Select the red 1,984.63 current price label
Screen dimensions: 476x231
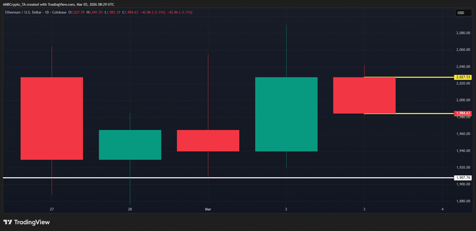click(463, 113)
